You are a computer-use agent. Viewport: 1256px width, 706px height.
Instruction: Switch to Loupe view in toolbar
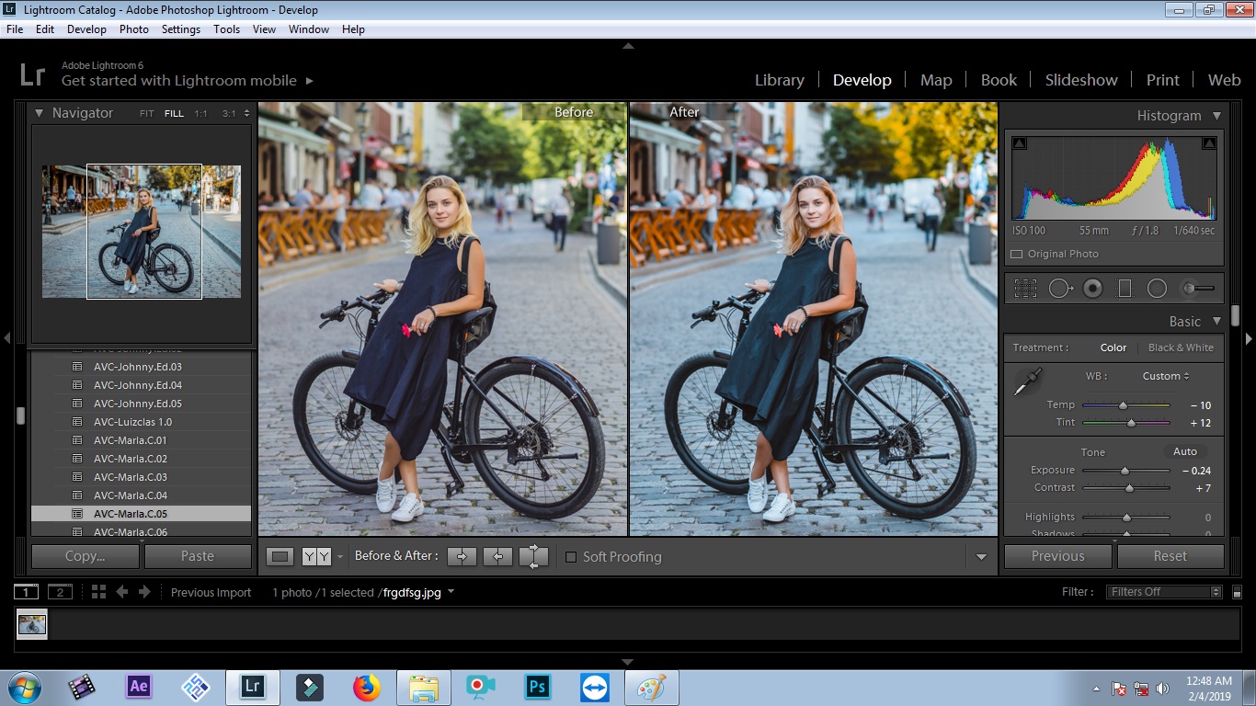pyautogui.click(x=280, y=556)
